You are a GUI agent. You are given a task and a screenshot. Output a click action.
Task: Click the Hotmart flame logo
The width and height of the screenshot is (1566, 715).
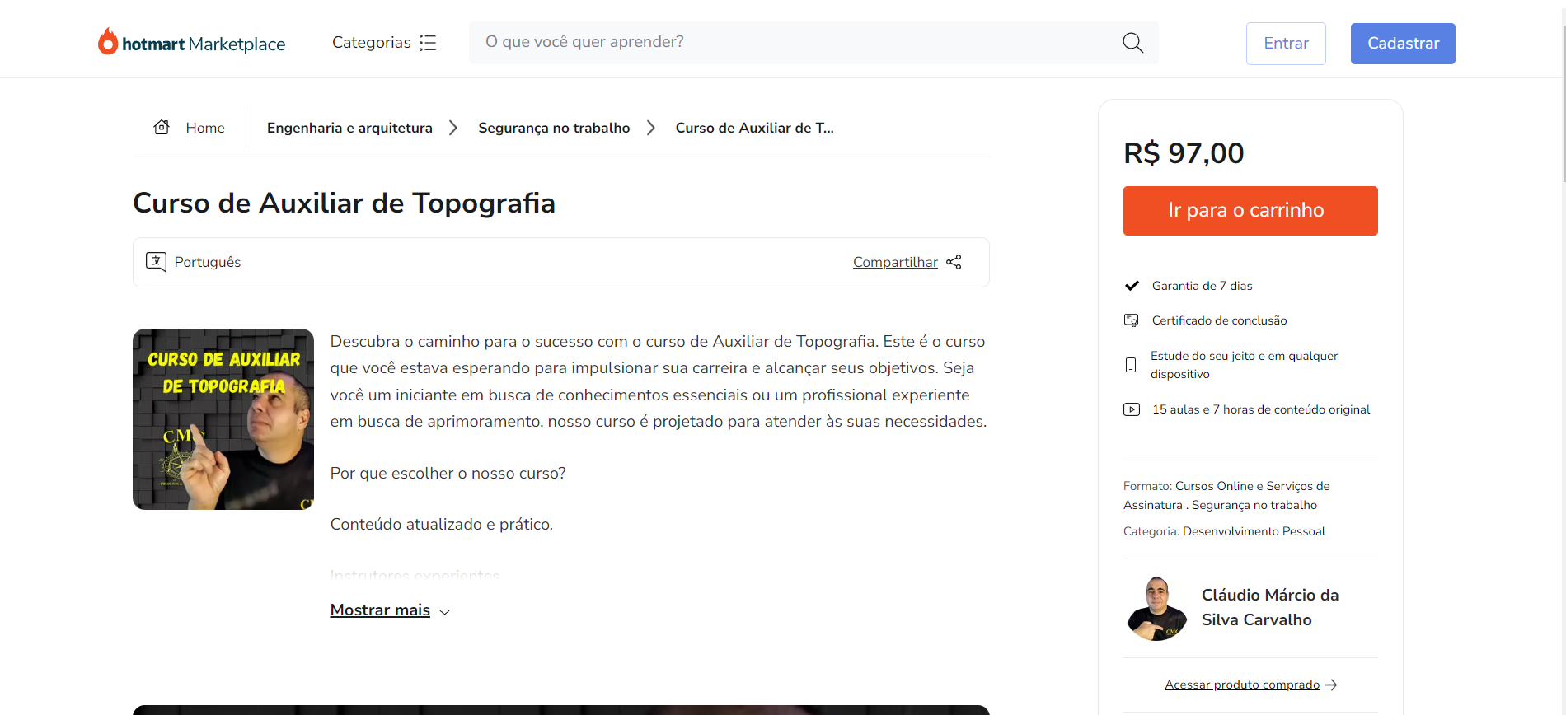[x=108, y=42]
